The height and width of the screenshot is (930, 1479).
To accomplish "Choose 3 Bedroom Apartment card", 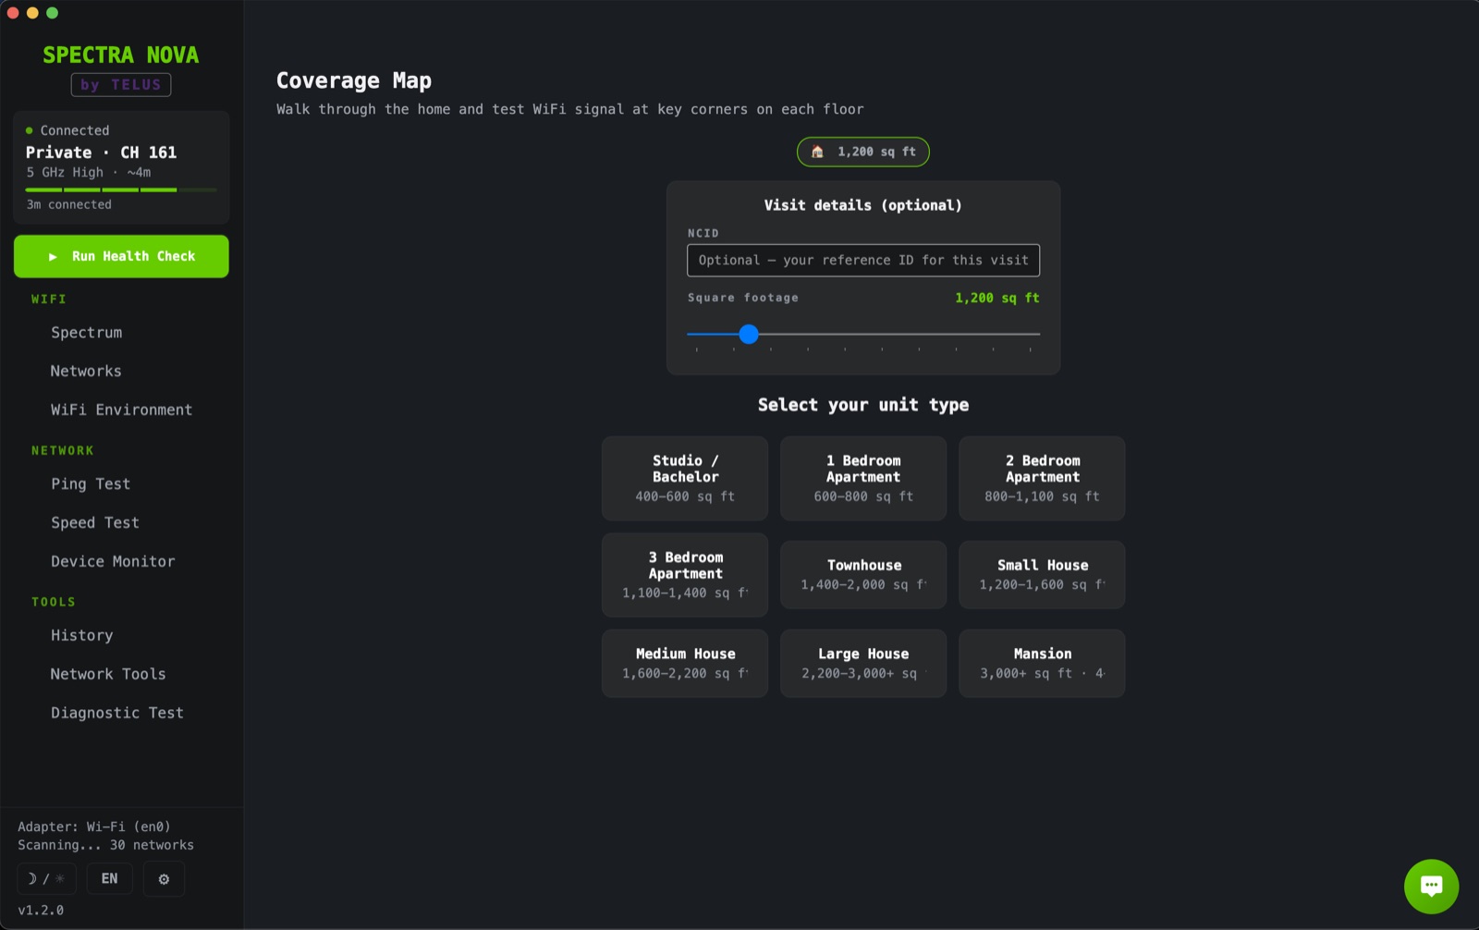I will click(x=685, y=575).
